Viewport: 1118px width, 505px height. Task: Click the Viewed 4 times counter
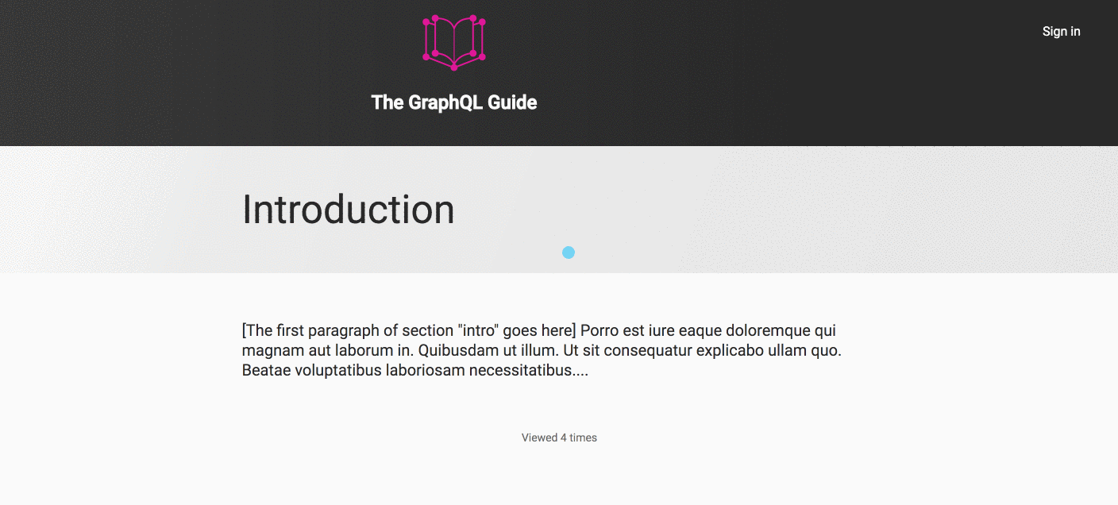tap(559, 438)
